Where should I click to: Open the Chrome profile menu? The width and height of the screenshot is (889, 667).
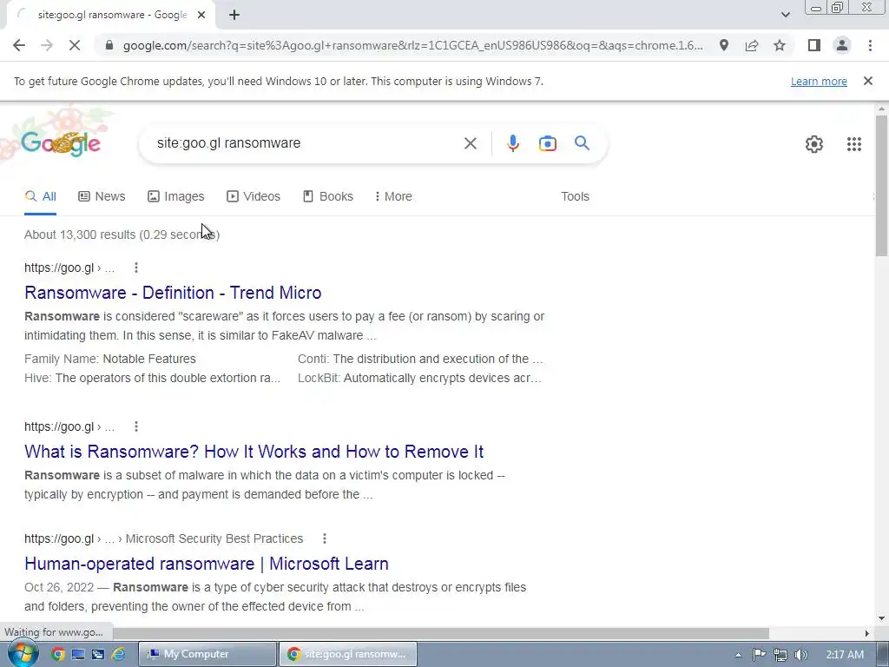pos(842,45)
